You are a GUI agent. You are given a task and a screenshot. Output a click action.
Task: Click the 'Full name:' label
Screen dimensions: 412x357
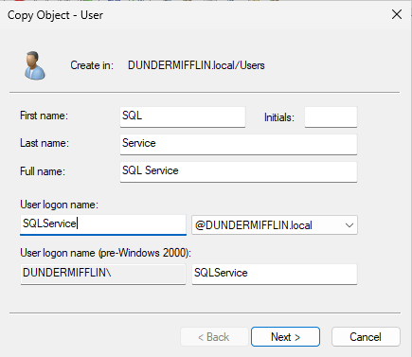click(43, 171)
